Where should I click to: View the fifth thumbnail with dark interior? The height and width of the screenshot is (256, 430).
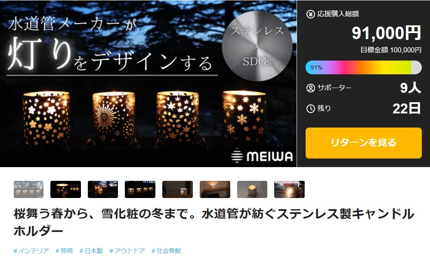tap(177, 189)
